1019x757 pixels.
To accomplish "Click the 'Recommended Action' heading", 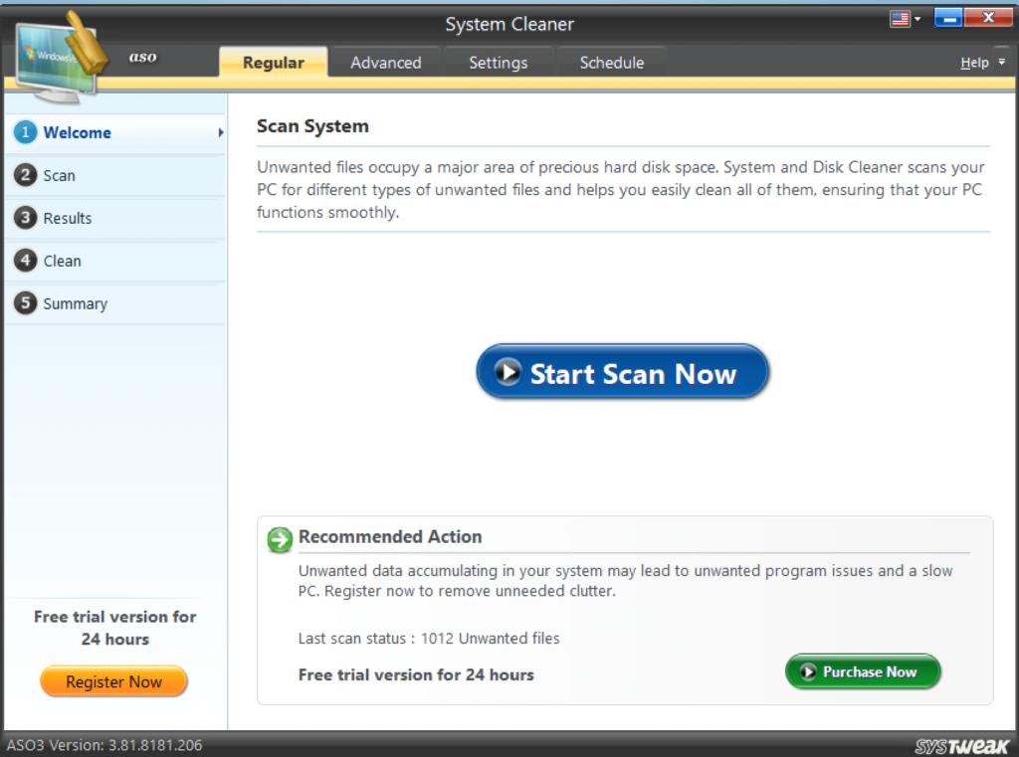I will tap(390, 537).
